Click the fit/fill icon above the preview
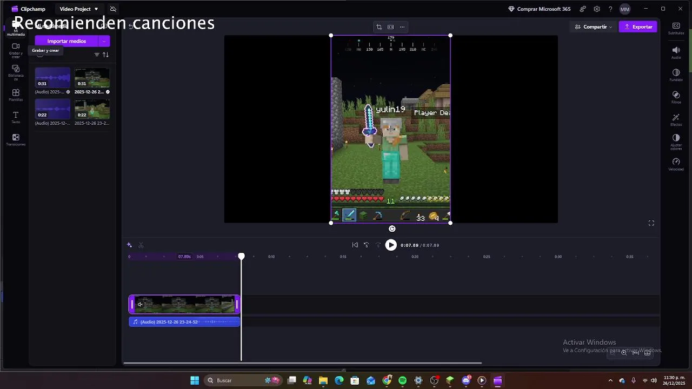The width and height of the screenshot is (692, 389). point(390,27)
